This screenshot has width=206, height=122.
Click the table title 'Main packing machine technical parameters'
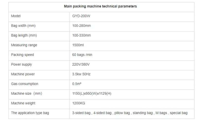point(100,6)
